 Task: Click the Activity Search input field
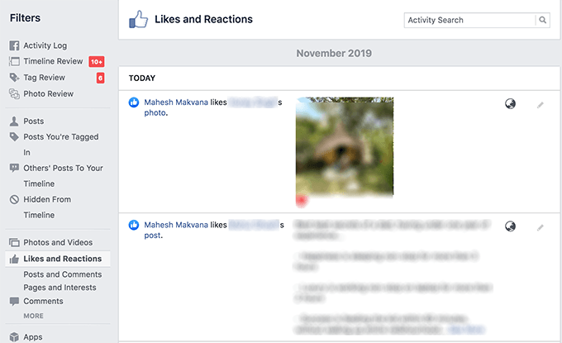(469, 20)
